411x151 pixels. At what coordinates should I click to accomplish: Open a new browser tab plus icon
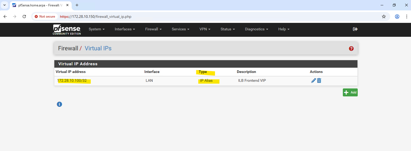click(x=77, y=5)
